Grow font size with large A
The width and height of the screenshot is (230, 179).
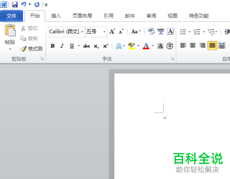(x=112, y=31)
